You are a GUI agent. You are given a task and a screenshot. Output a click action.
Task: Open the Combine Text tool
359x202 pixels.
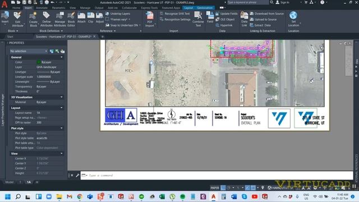click(x=198, y=19)
